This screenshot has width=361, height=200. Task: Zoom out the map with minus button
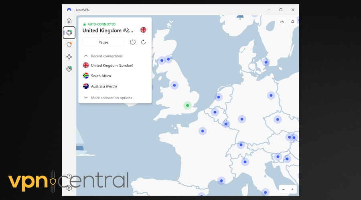point(284,190)
